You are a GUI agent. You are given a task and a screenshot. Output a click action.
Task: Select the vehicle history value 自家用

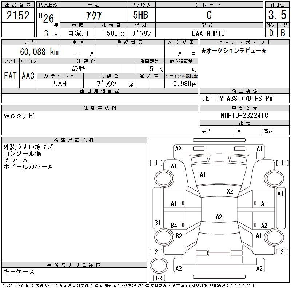click(78, 33)
